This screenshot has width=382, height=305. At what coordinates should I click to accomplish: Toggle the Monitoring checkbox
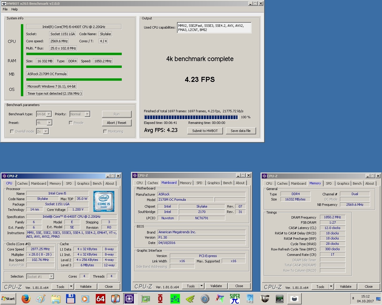pyautogui.click(x=105, y=131)
